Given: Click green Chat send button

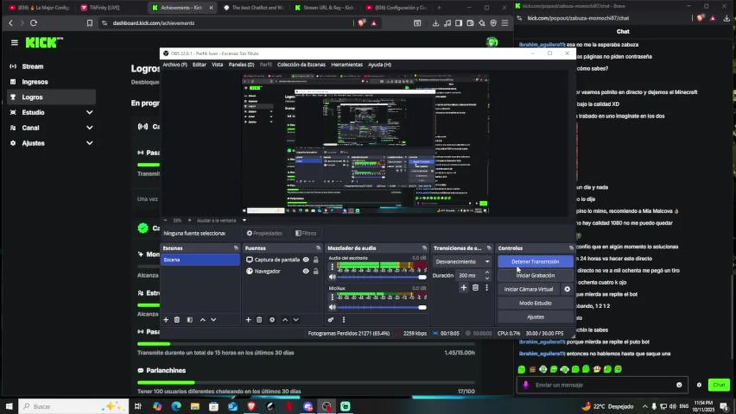Looking at the screenshot, I should click(719, 385).
